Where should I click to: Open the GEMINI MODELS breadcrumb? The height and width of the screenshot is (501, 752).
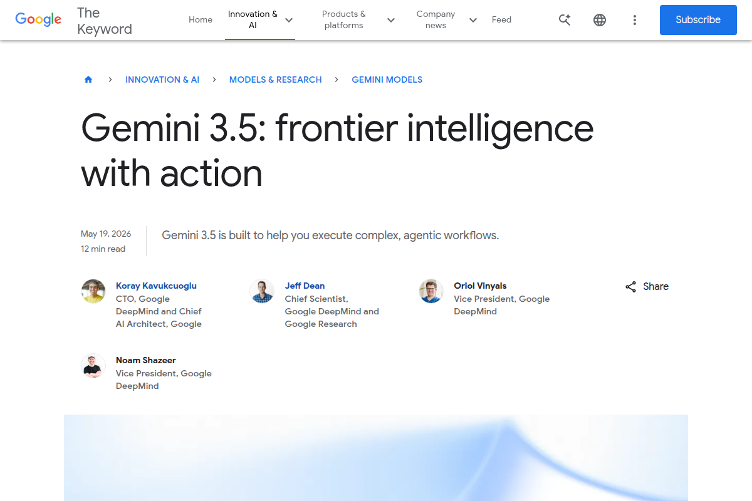pos(387,80)
